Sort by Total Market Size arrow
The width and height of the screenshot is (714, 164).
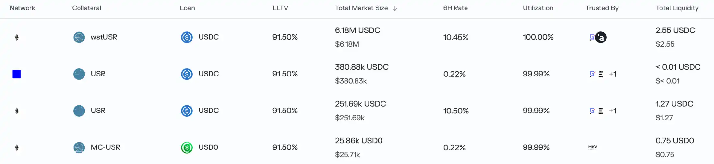pyautogui.click(x=395, y=8)
